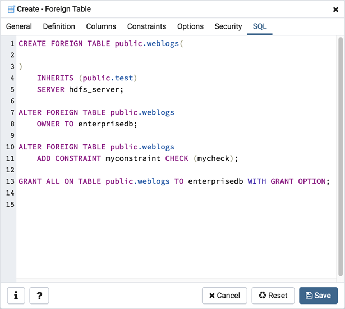The image size is (345, 309).
Task: Click 'enterprisedb' in the OWNER TO line
Action: tap(106, 124)
